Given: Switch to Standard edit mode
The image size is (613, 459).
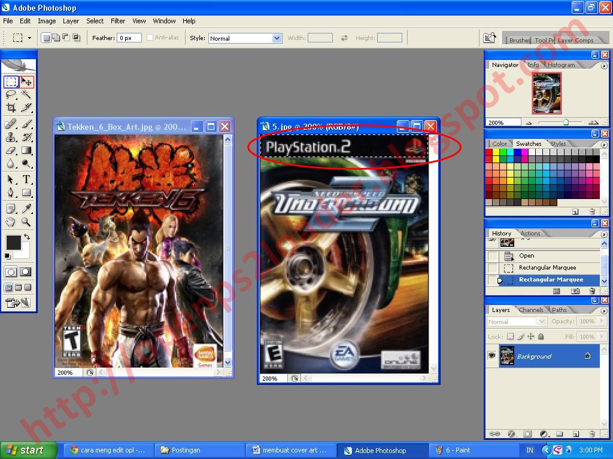Looking at the screenshot, I should tap(11, 272).
